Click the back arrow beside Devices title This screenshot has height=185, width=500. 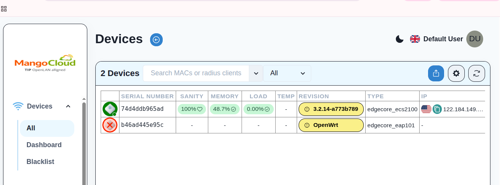156,39
